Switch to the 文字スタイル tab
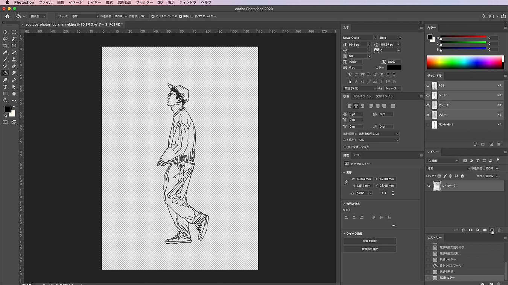 click(384, 96)
